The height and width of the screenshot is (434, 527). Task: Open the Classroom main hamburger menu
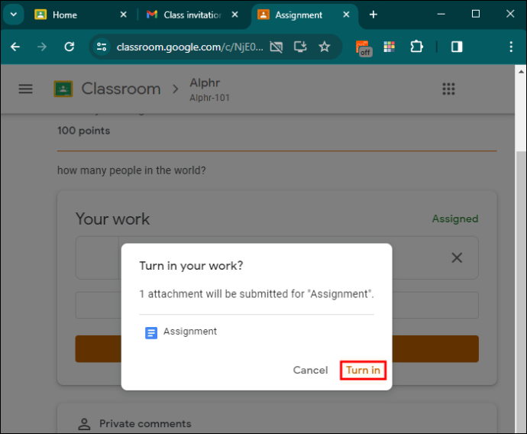tap(25, 89)
